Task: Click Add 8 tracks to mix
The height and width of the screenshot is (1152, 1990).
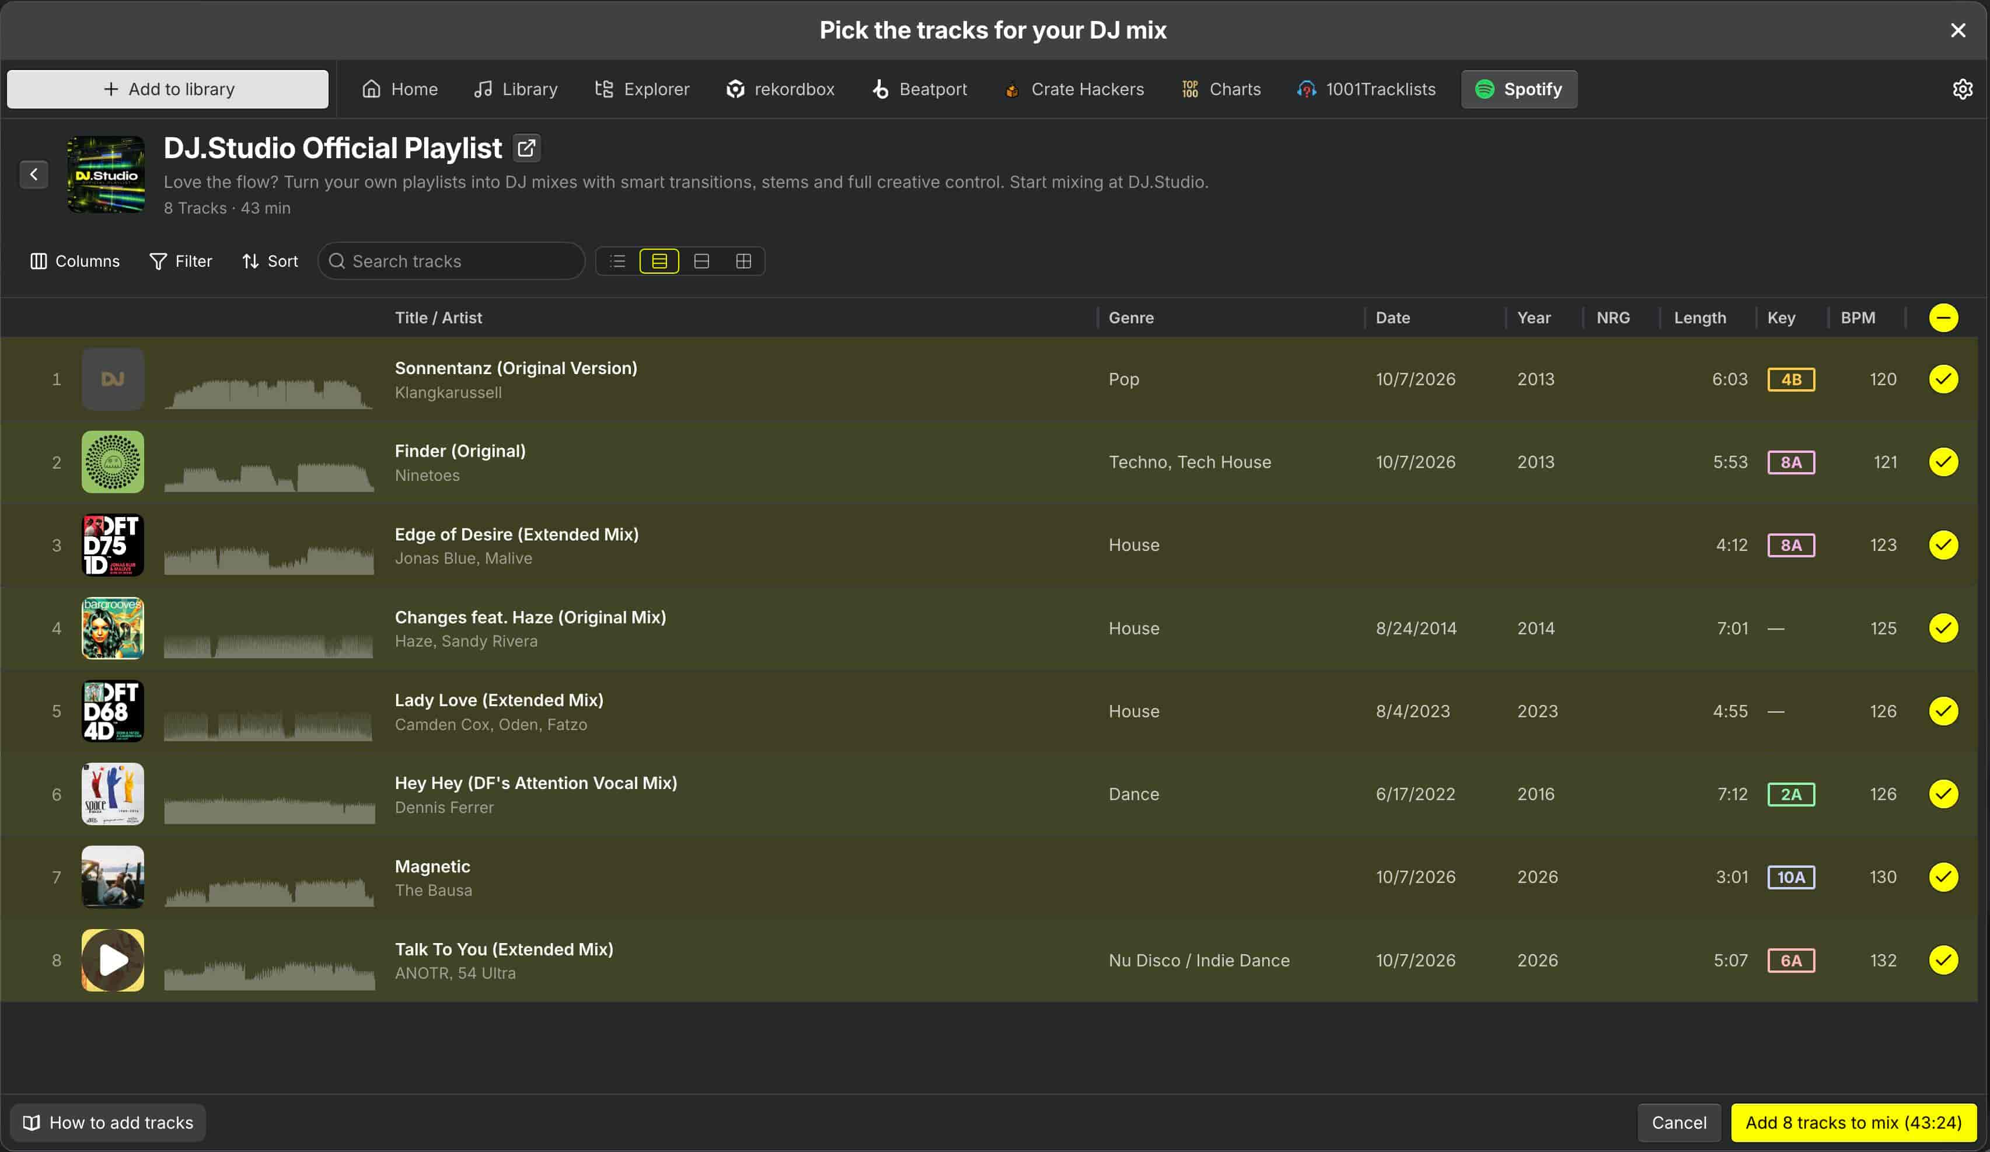Action: point(1853,1123)
